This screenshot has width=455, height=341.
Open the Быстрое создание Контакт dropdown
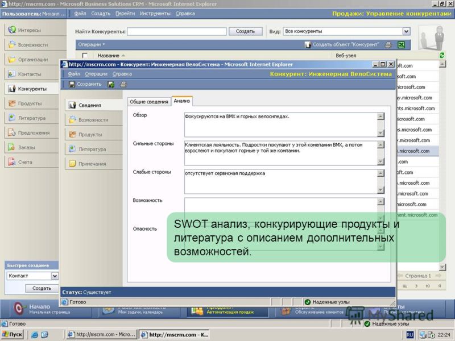55,276
